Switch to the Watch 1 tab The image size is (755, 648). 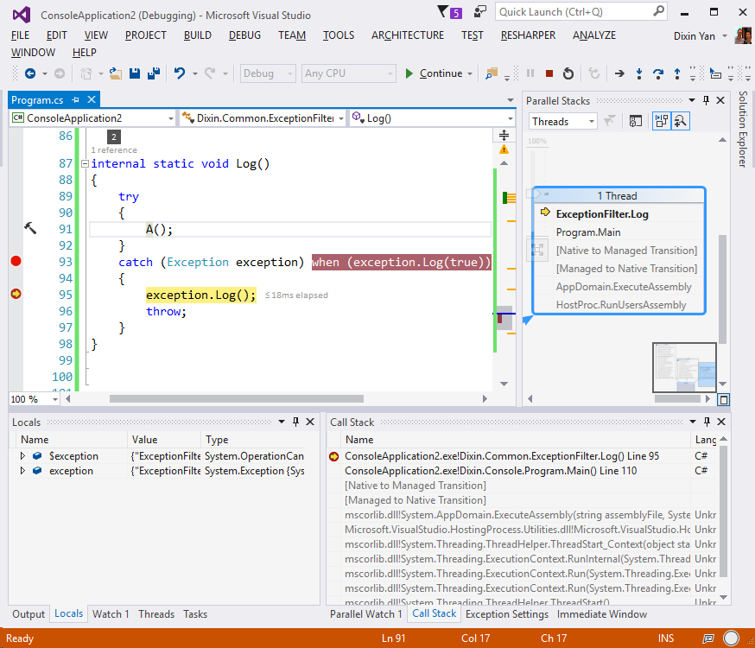pos(111,613)
